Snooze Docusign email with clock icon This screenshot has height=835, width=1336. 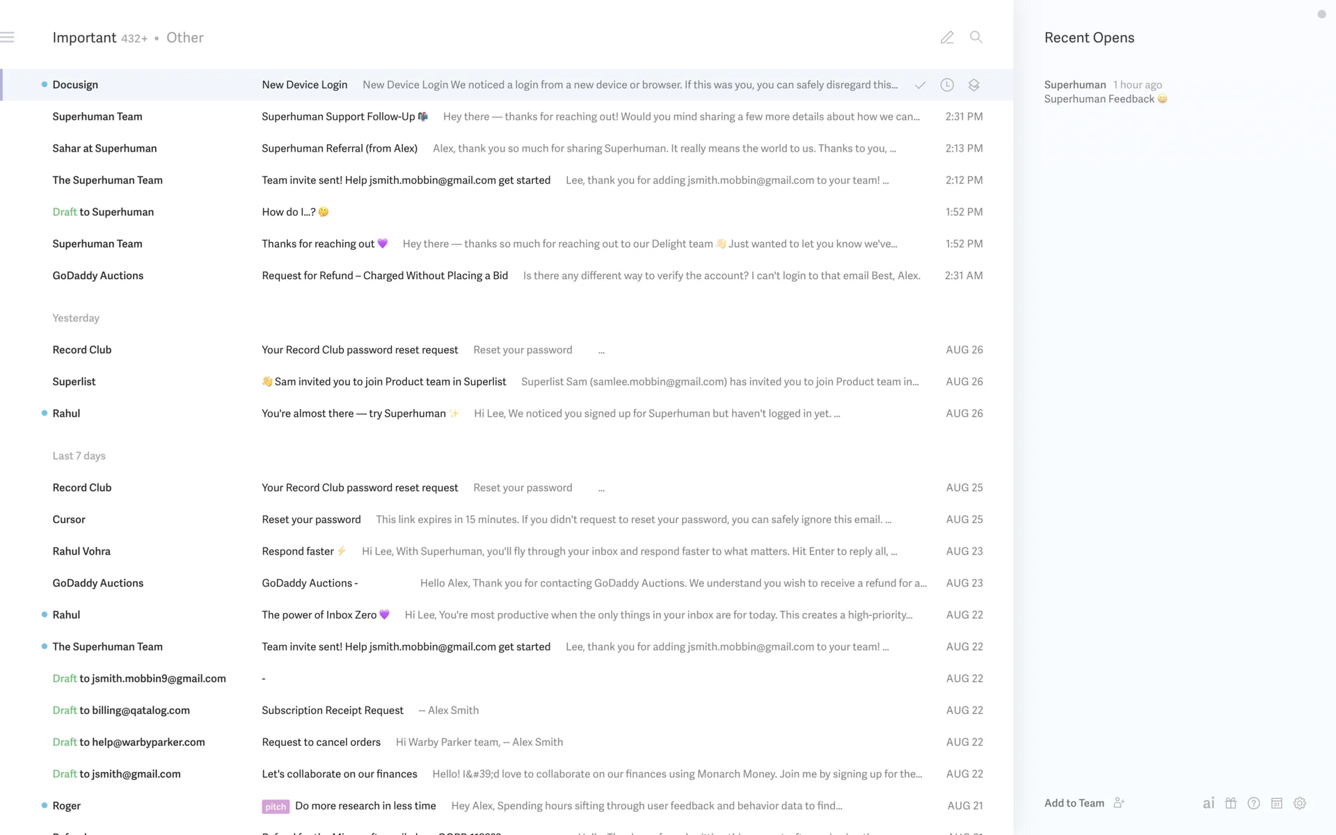(947, 85)
